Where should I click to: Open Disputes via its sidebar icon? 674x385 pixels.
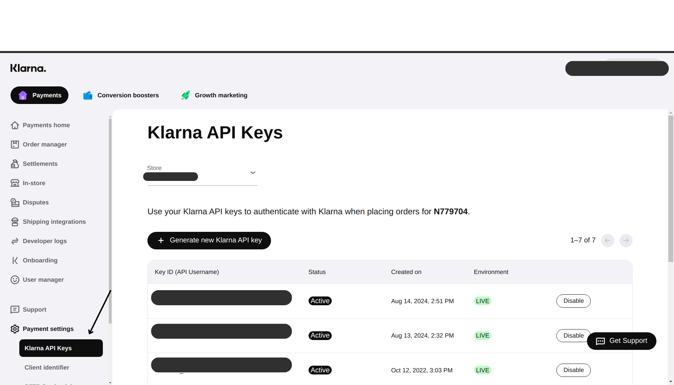15,202
